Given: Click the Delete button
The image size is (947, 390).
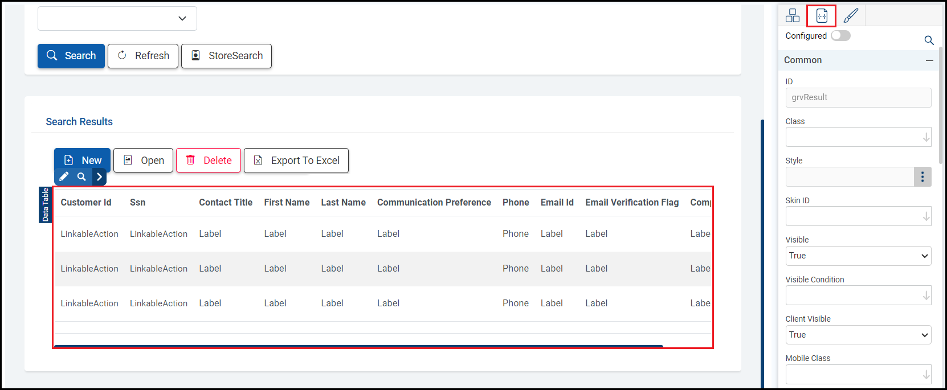Looking at the screenshot, I should pyautogui.click(x=209, y=161).
